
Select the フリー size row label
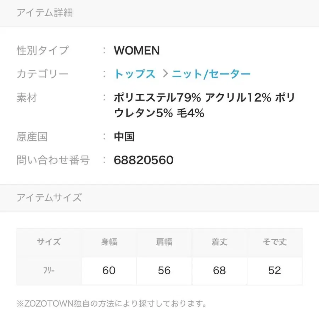(x=49, y=271)
